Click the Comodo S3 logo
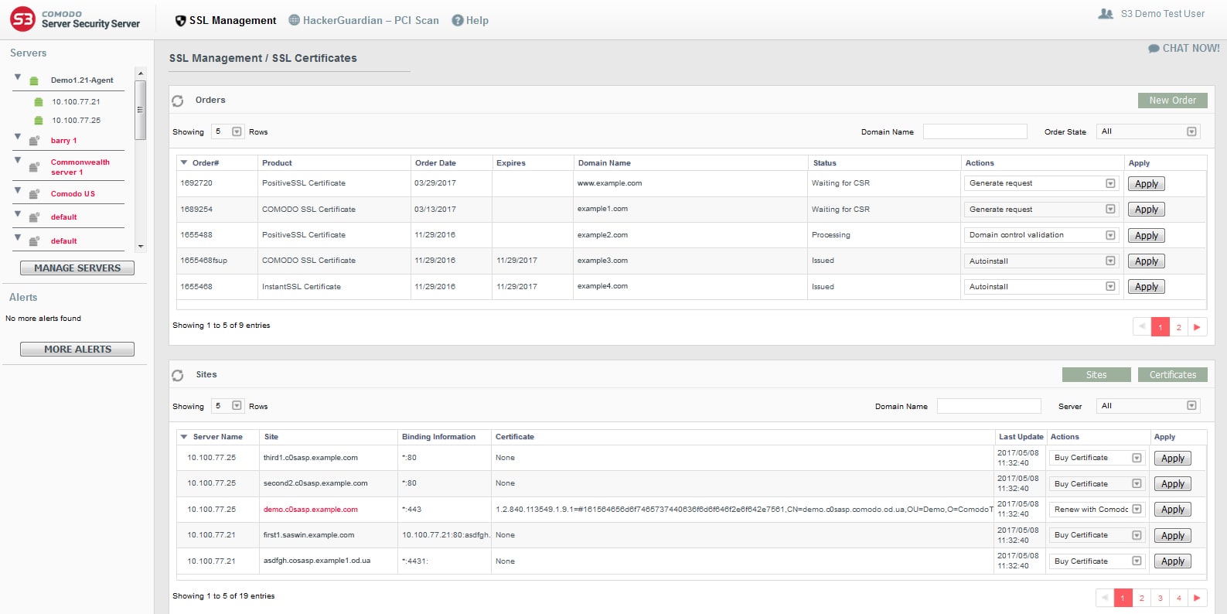 pos(22,19)
